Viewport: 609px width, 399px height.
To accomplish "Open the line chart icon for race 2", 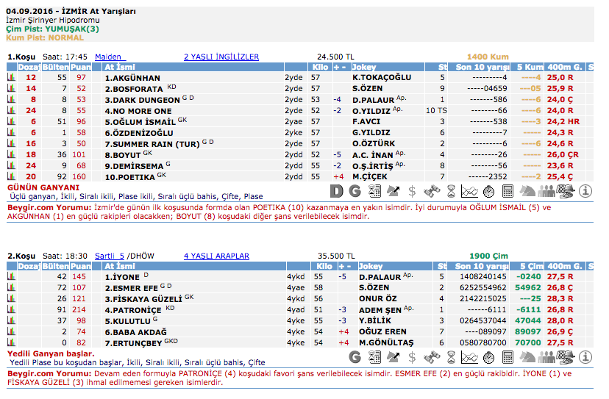I will click(470, 356).
